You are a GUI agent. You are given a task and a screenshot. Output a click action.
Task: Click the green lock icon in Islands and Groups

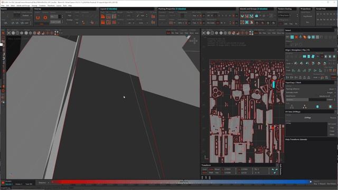(x=257, y=16)
